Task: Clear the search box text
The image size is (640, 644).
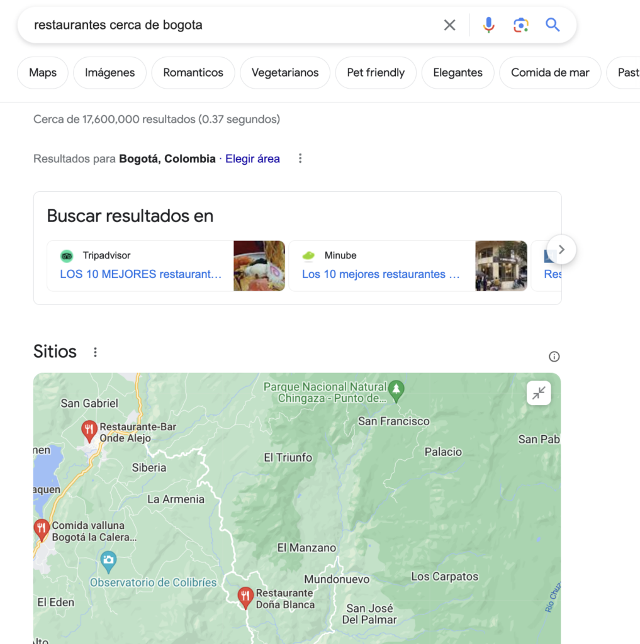Action: point(449,25)
